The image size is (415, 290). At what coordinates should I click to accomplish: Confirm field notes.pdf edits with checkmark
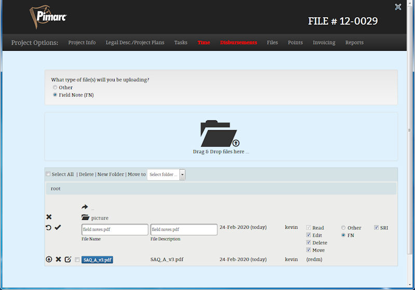coord(58,227)
